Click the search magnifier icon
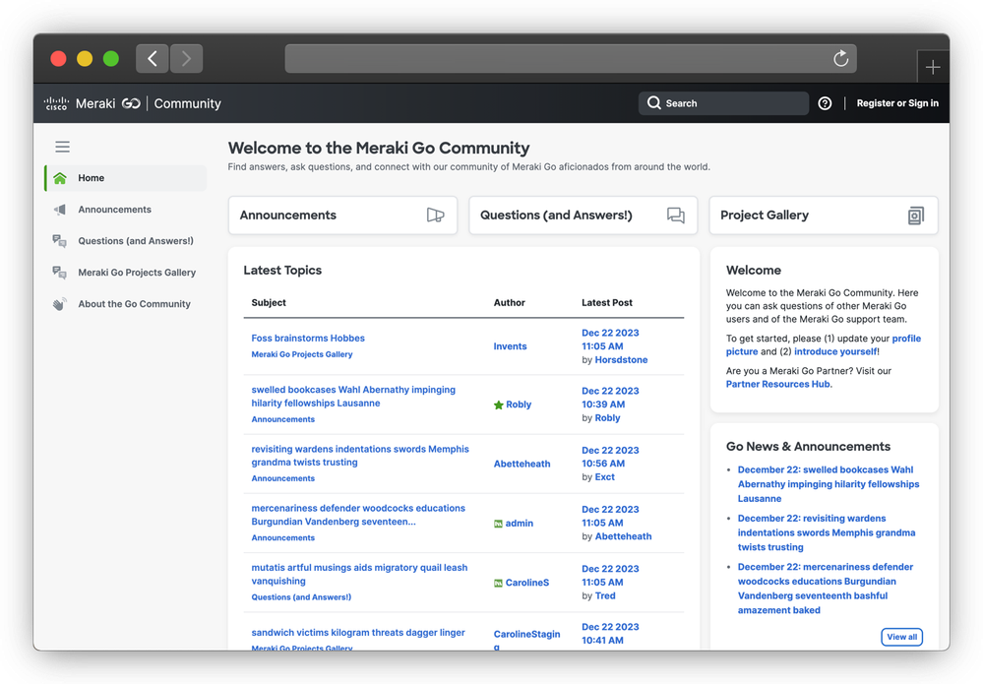The height and width of the screenshot is (684, 983). pos(654,102)
